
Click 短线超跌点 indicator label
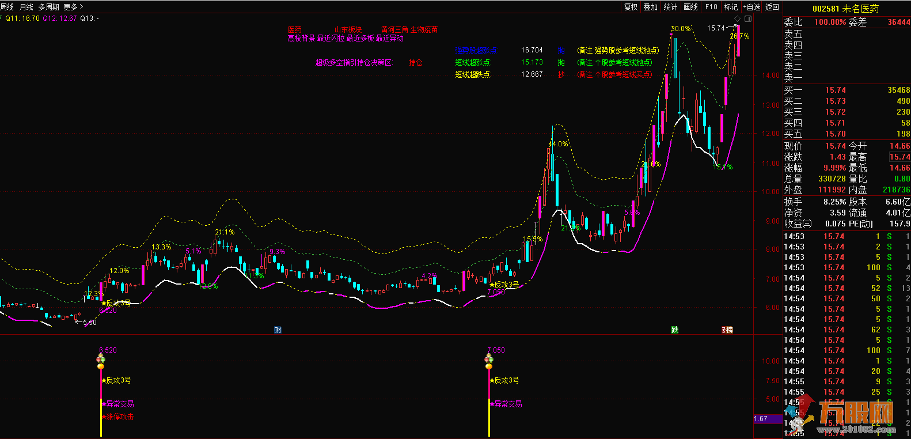tap(473, 74)
